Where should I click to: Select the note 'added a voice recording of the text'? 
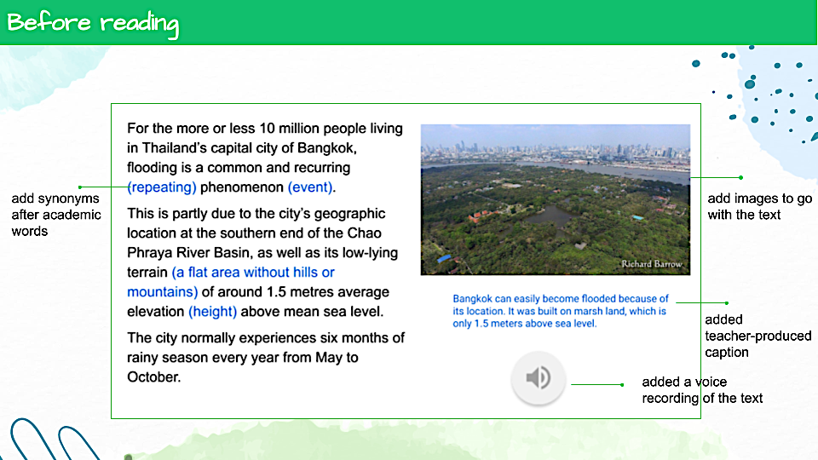[701, 389]
